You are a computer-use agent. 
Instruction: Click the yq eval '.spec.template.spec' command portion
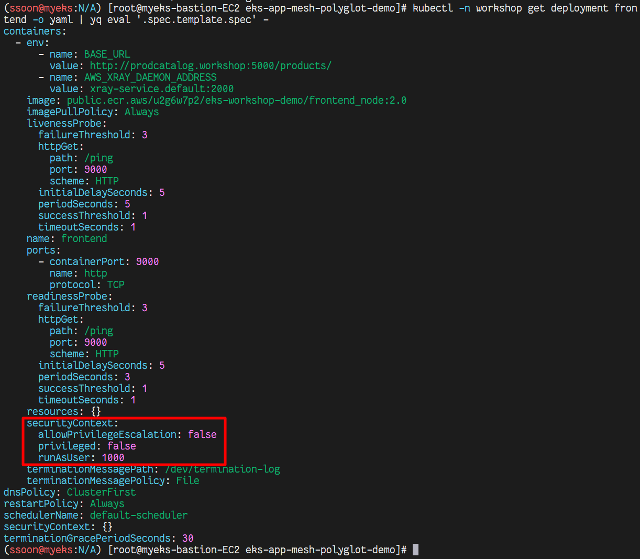point(173,20)
